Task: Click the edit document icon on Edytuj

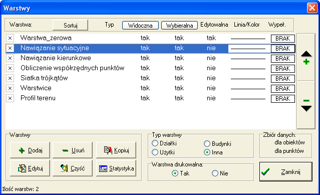Action: point(22,168)
